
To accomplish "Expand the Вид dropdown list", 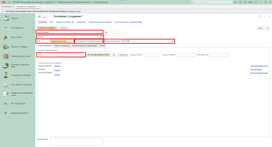I will point(72,41).
